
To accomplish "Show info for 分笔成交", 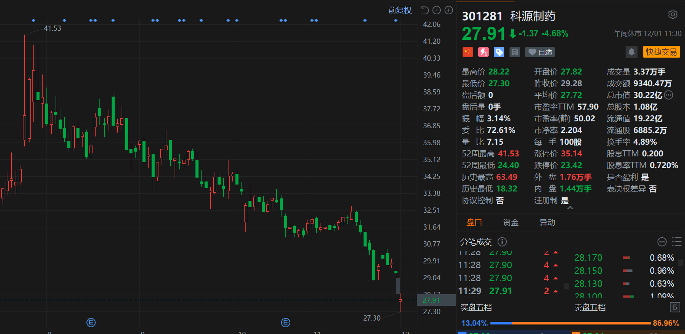I will (x=502, y=242).
